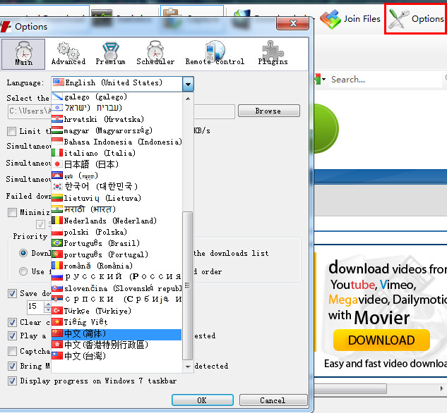The height and width of the screenshot is (413, 447).
Task: Toggle the Save downloads checkbox
Action: point(12,293)
